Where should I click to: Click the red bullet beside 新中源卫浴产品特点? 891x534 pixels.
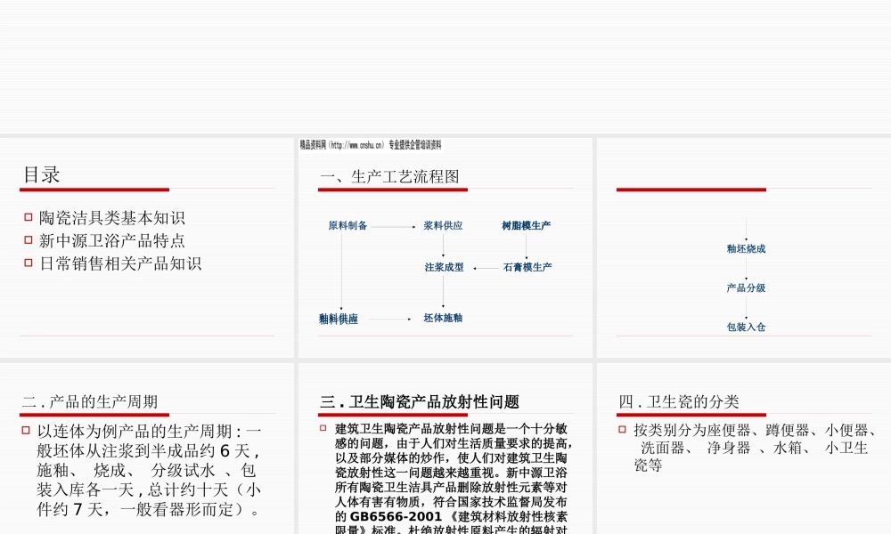(29, 240)
